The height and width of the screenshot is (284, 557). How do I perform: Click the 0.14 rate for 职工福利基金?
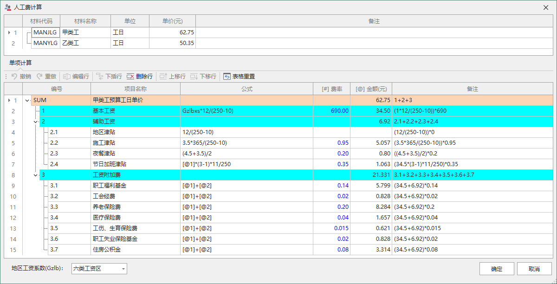coord(331,186)
